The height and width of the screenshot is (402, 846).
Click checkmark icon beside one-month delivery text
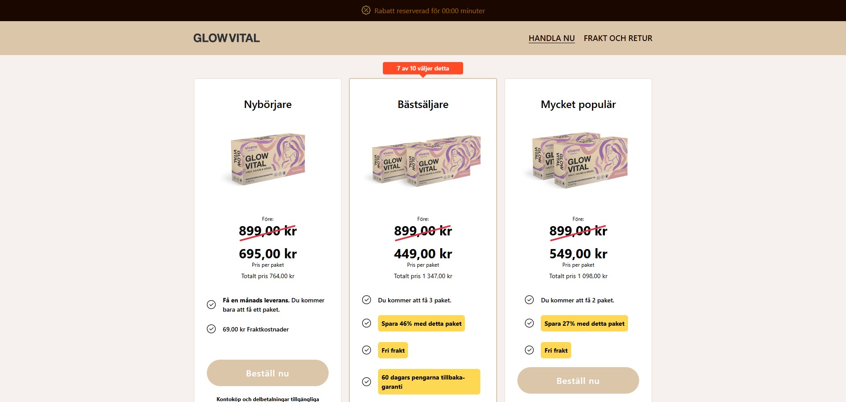click(x=211, y=305)
